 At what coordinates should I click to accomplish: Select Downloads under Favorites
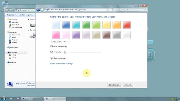point(15,25)
